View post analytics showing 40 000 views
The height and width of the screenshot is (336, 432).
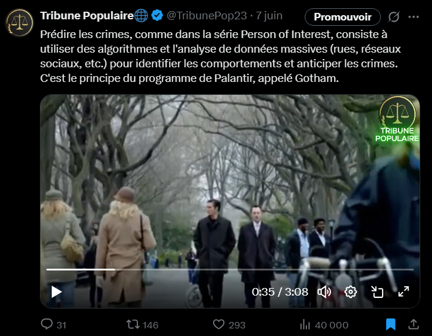coord(324,325)
